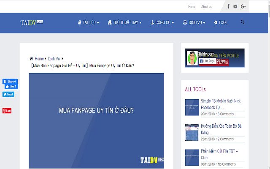Open the Facebook icon in top bar
This screenshot has width=270, height=169.
pyautogui.click(x=228, y=7)
